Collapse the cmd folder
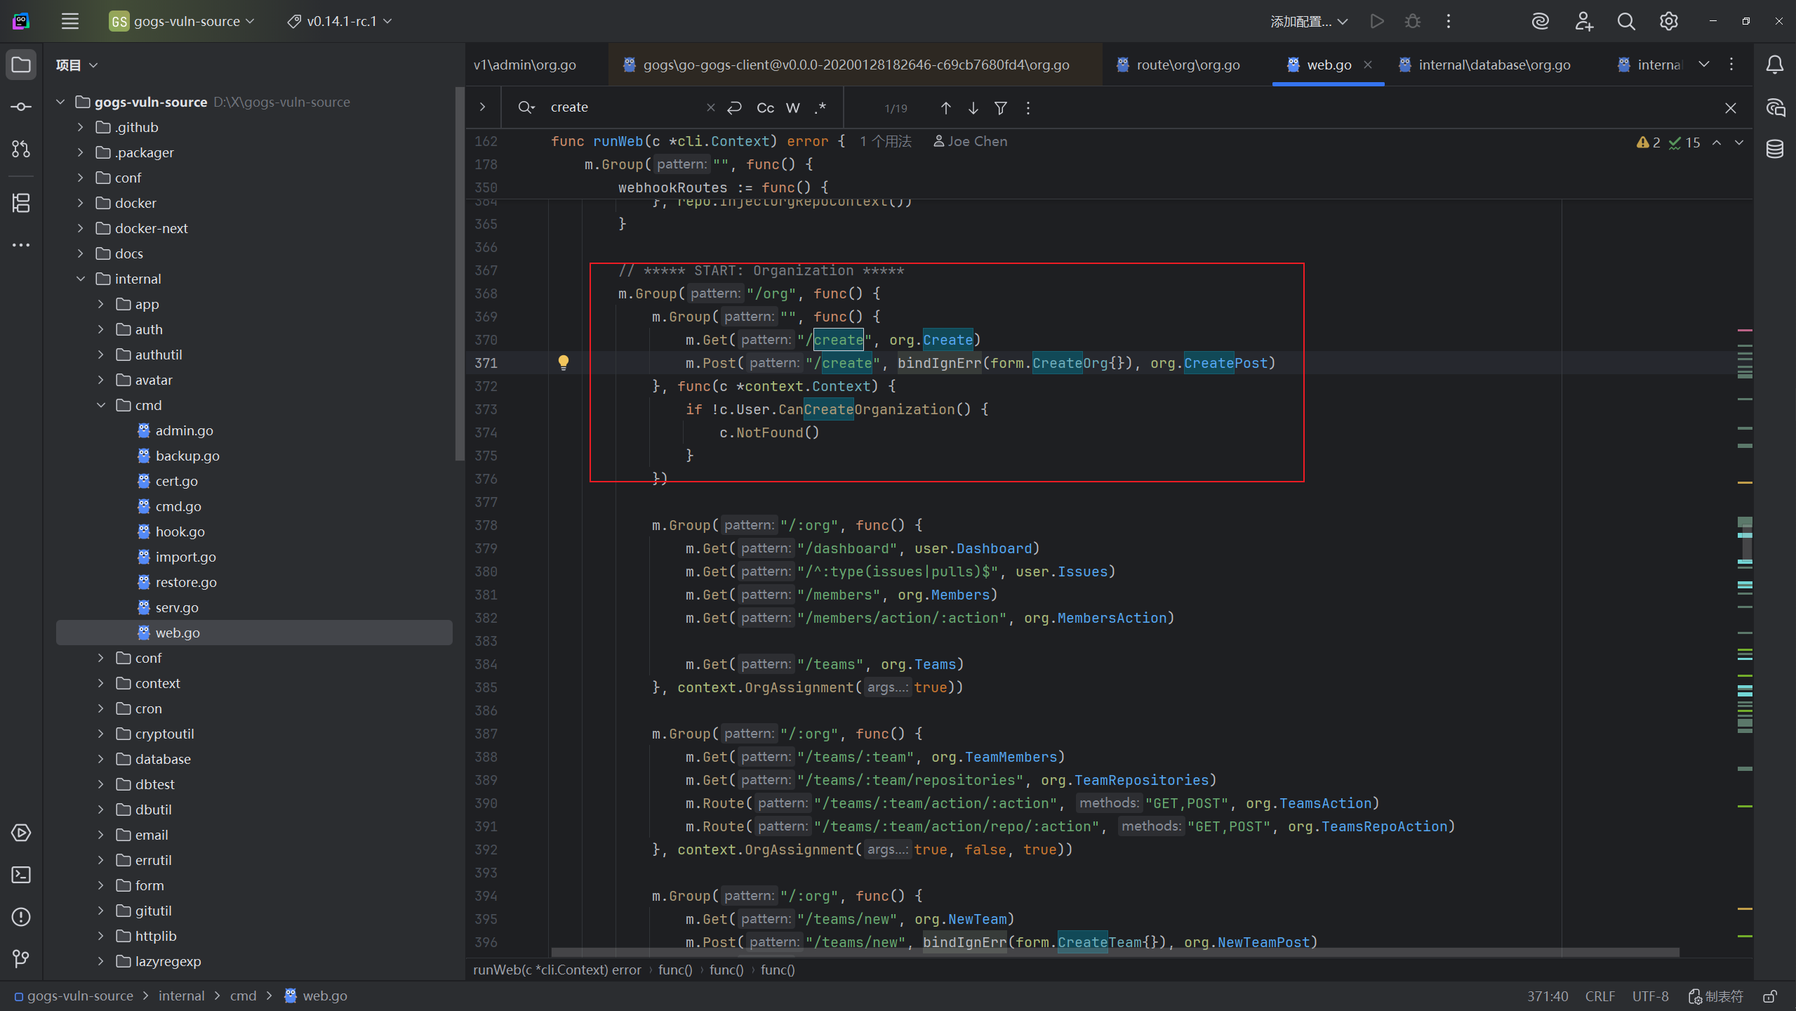 100,405
